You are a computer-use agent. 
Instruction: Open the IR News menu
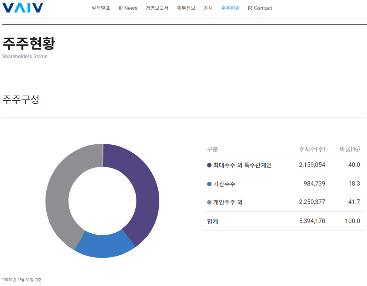tap(127, 8)
